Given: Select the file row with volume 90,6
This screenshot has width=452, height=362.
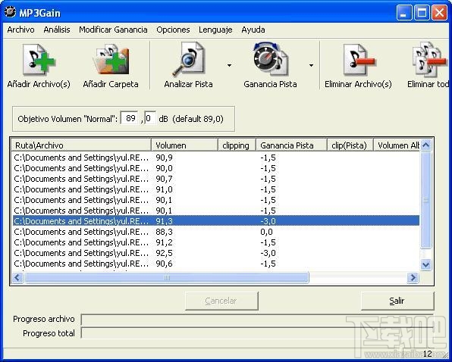Looking at the screenshot, I should coord(216,264).
